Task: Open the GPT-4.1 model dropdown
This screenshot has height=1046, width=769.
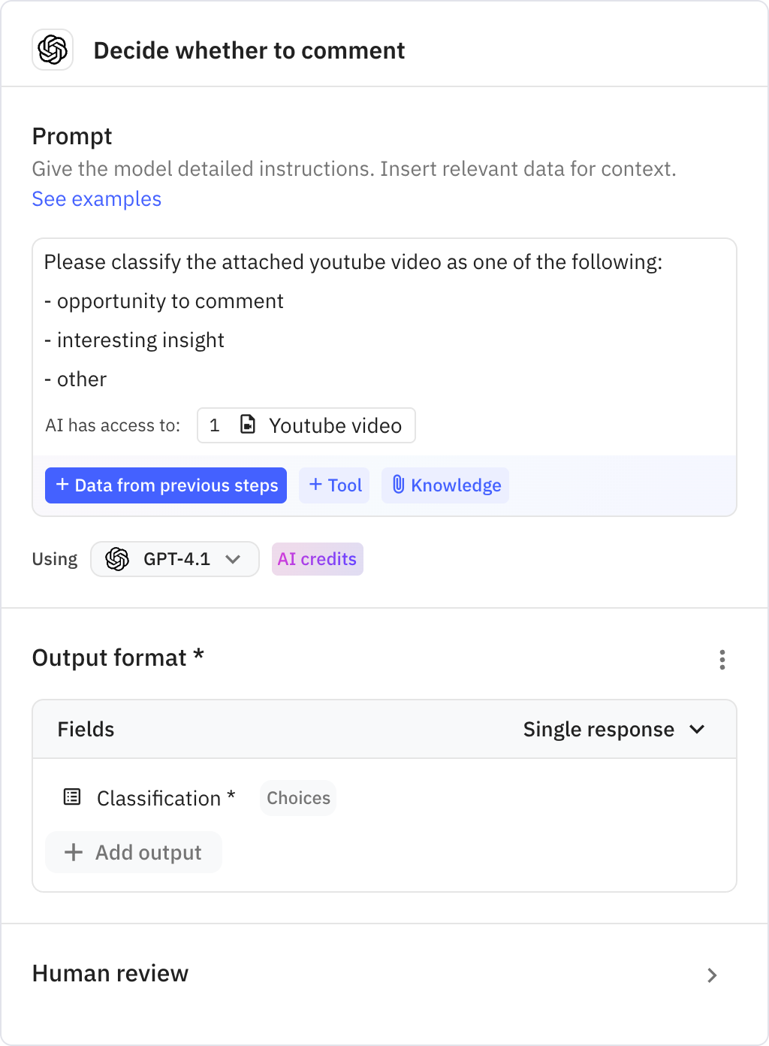Action: tap(174, 558)
